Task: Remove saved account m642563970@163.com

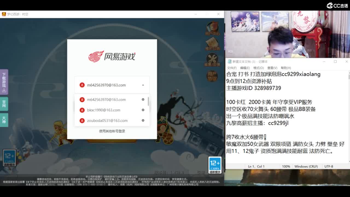Action: (x=143, y=100)
